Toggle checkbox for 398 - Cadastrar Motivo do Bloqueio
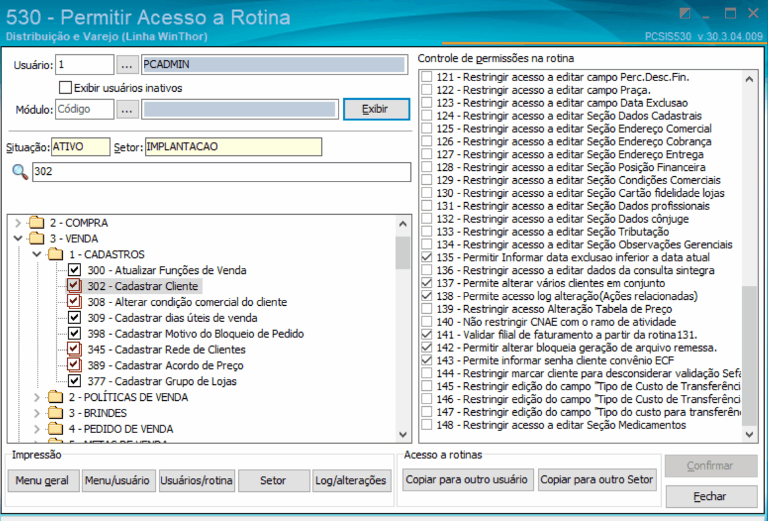This screenshot has width=768, height=521. point(75,333)
